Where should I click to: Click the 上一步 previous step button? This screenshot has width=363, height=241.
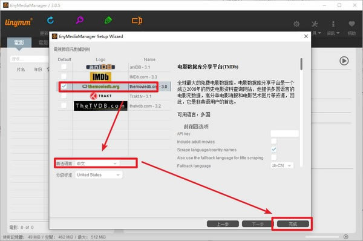223,224
